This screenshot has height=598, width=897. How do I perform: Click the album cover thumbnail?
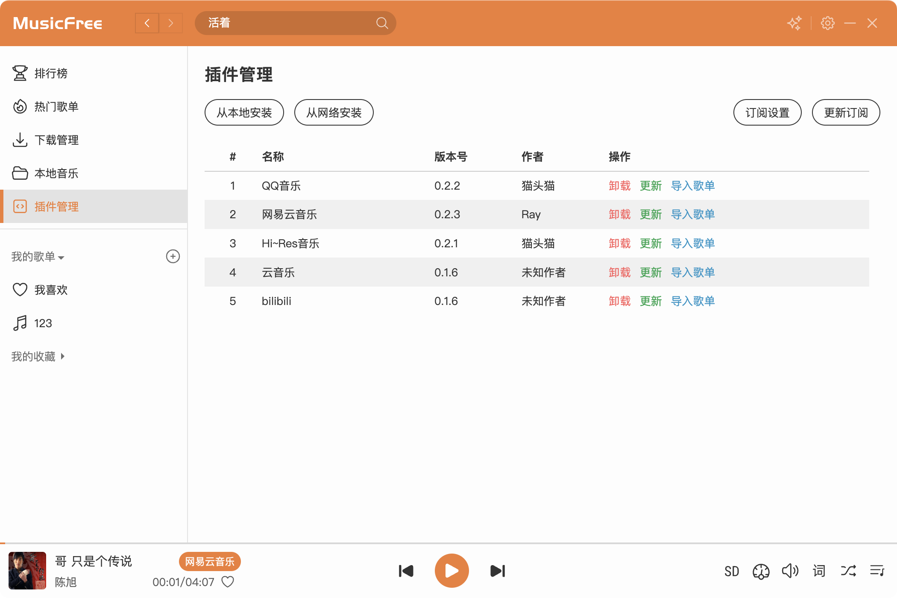(27, 571)
